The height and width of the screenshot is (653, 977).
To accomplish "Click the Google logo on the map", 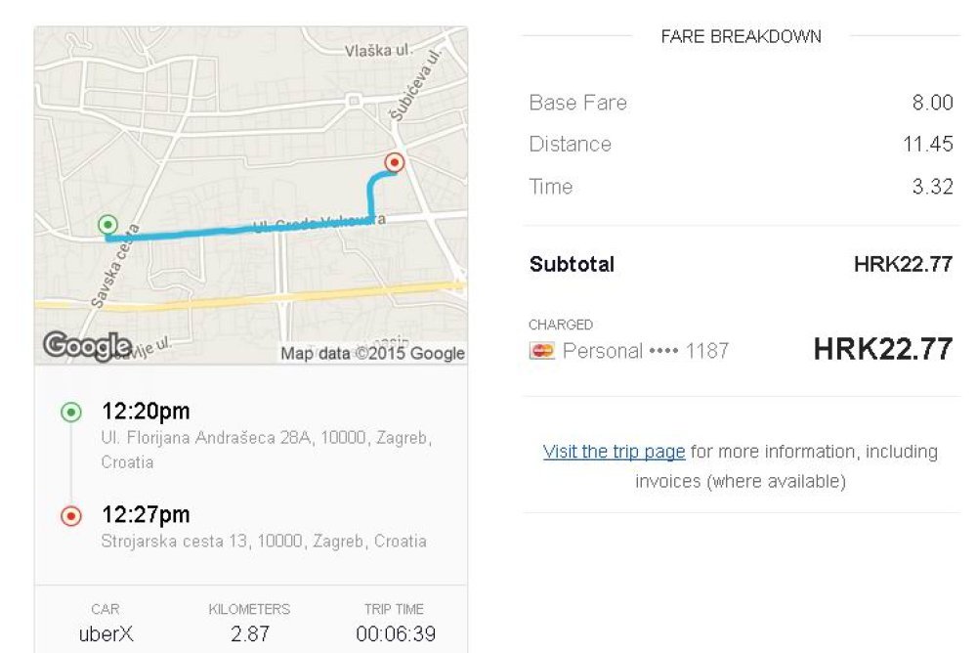I will [86, 345].
